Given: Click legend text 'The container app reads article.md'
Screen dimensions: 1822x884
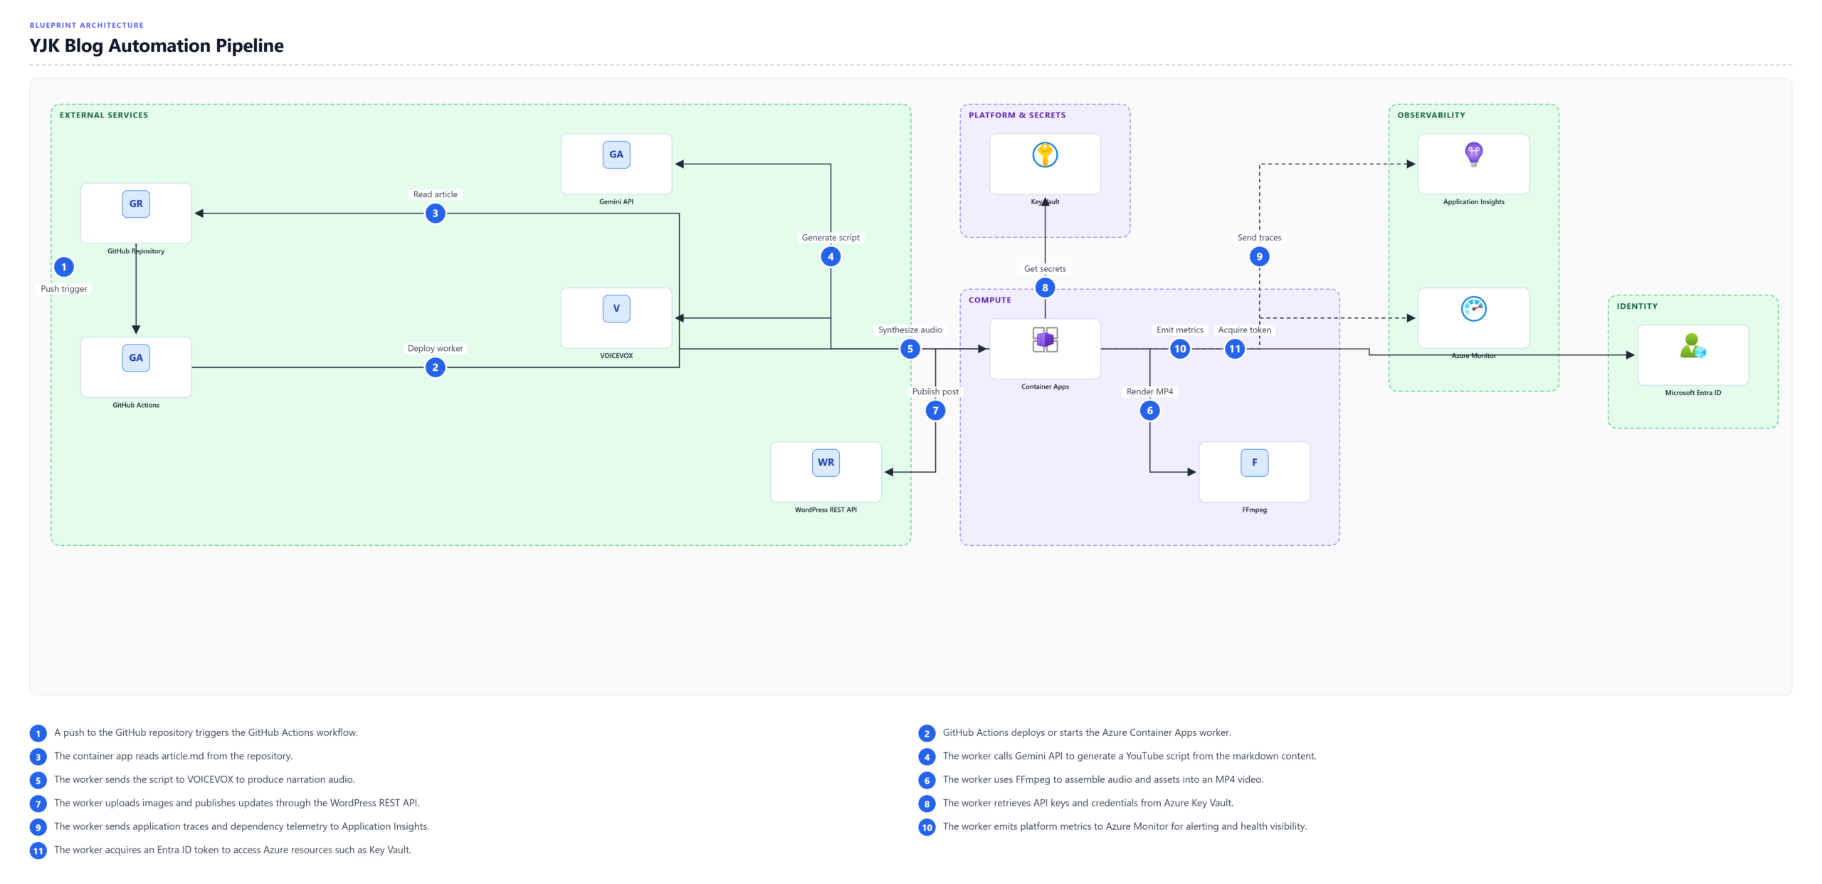Looking at the screenshot, I should [173, 756].
